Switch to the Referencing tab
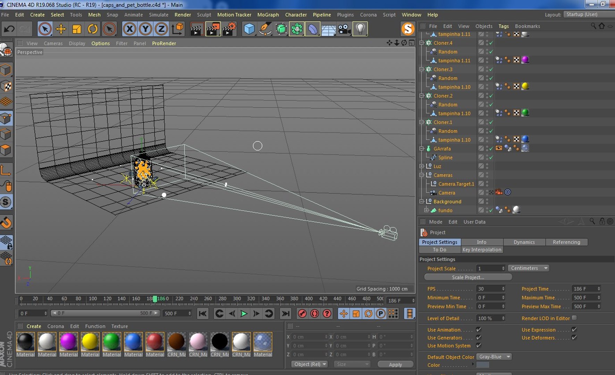 click(x=566, y=242)
